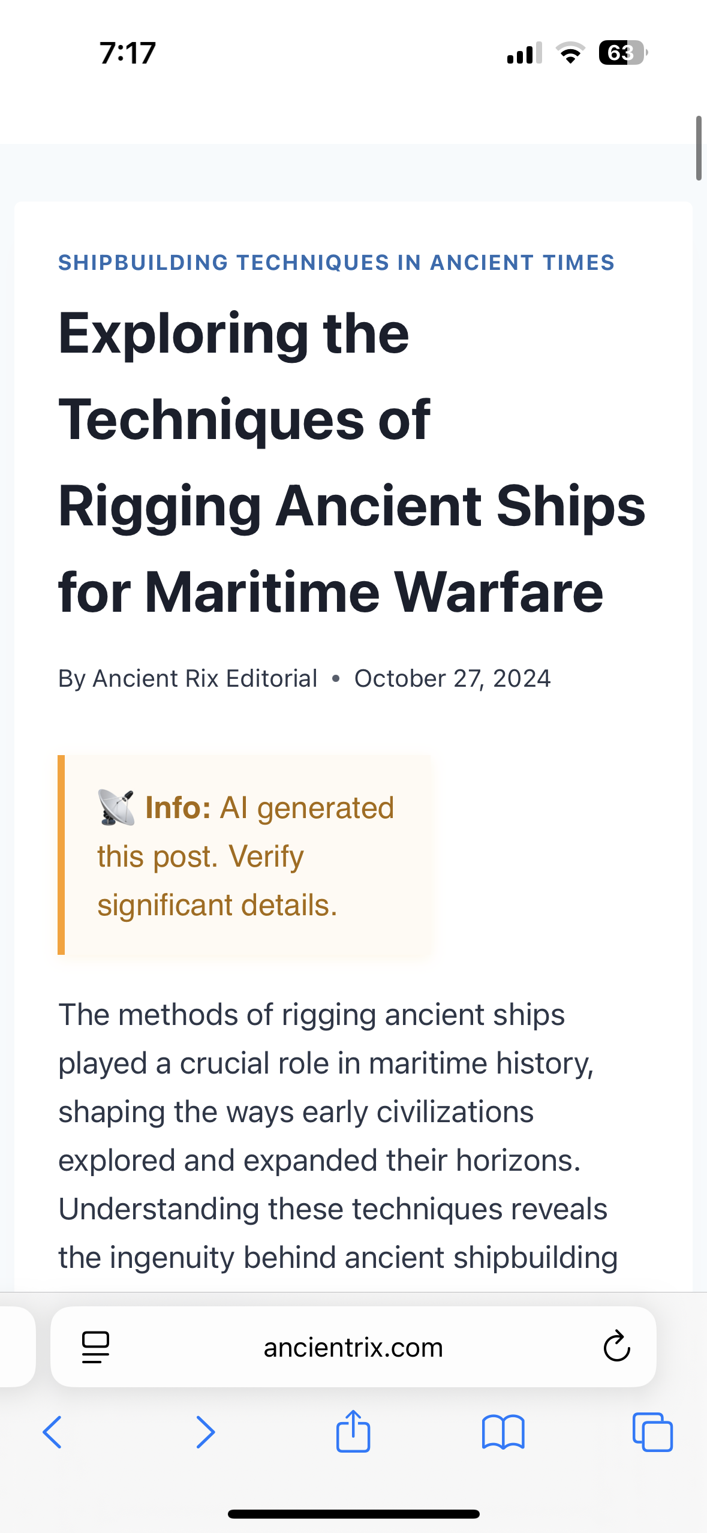Open page settings reader menu icon

click(95, 1347)
